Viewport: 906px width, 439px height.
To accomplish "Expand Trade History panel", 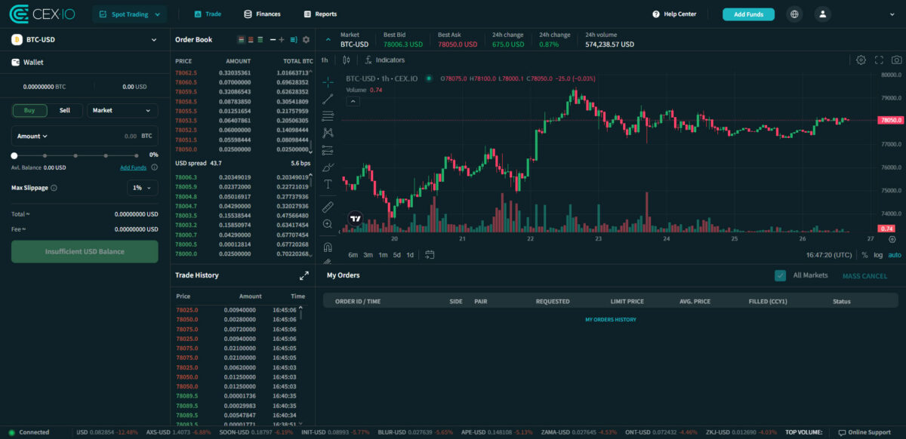I will [304, 275].
